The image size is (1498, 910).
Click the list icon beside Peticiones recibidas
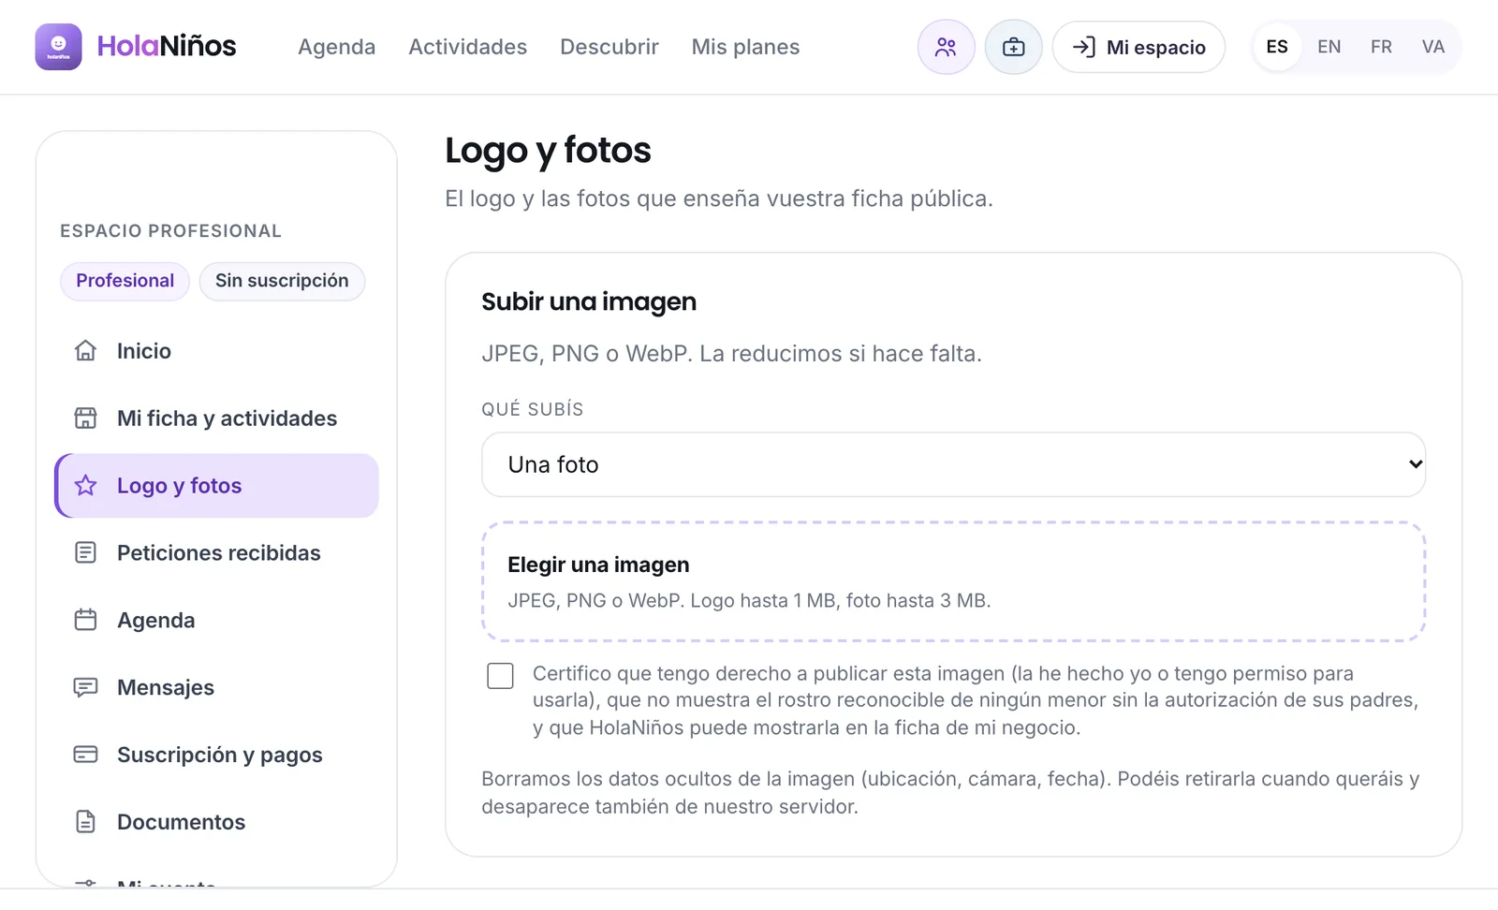pos(85,553)
